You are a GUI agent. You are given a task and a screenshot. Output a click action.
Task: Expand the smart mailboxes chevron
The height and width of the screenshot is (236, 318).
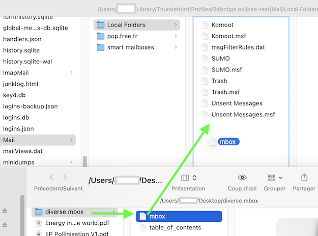tap(176, 47)
